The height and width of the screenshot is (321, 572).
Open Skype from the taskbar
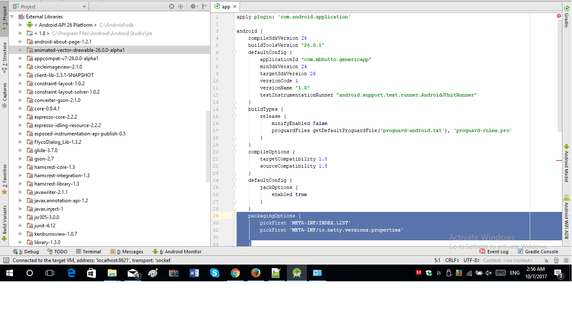click(215, 273)
